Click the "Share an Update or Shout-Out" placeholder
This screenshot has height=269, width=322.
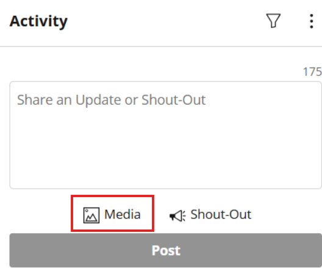point(112,100)
